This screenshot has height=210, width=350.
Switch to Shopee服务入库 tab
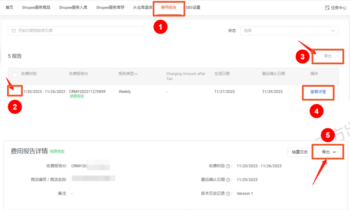coord(73,7)
